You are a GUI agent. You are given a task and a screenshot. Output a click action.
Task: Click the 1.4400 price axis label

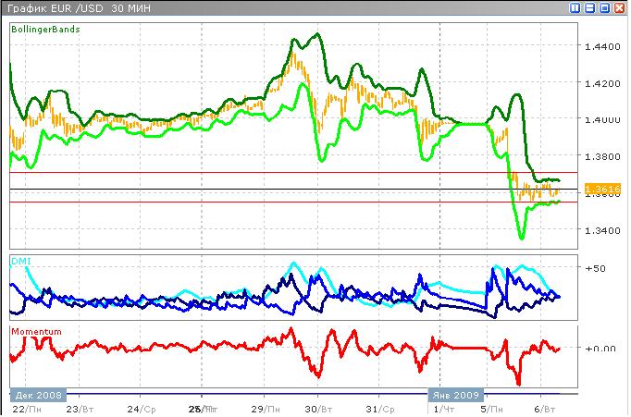click(x=603, y=45)
